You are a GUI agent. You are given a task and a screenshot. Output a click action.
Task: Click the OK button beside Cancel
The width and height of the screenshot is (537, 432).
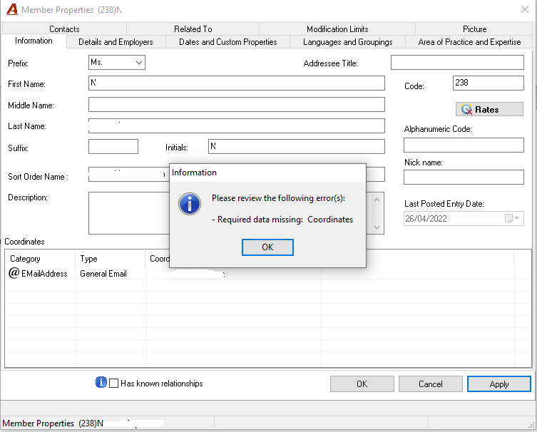pyautogui.click(x=362, y=384)
